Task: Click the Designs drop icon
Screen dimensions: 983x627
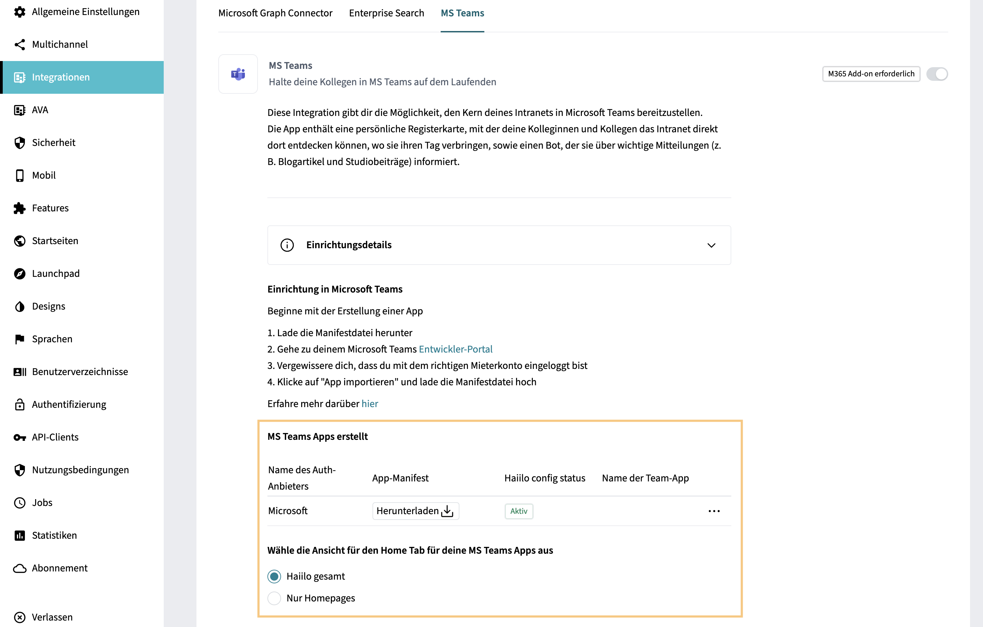Action: pos(19,307)
